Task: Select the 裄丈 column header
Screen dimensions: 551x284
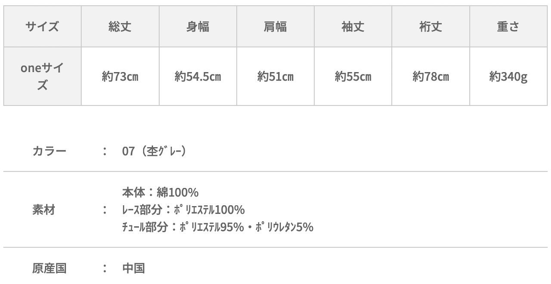Action: click(x=430, y=27)
